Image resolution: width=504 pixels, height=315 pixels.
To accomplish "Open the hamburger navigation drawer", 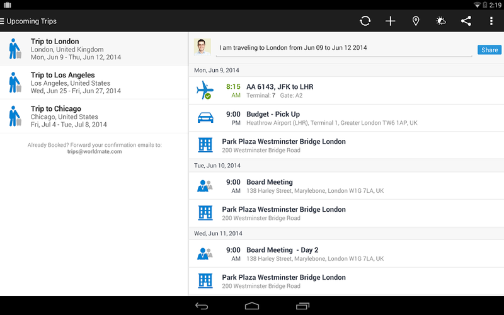I will click(x=2, y=21).
